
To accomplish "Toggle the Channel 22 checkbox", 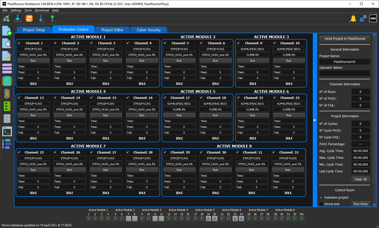I will (275, 98).
